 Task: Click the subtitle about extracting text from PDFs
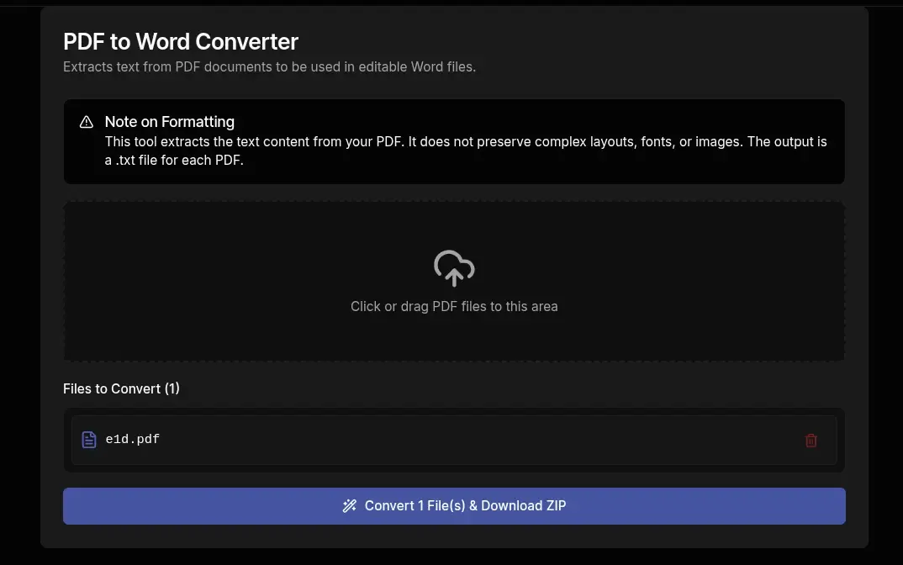click(x=269, y=66)
